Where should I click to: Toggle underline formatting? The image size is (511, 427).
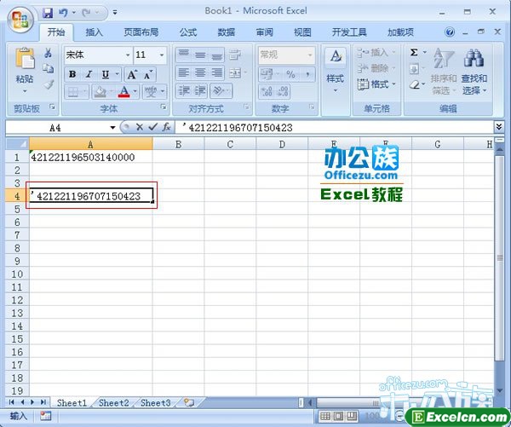click(106, 74)
